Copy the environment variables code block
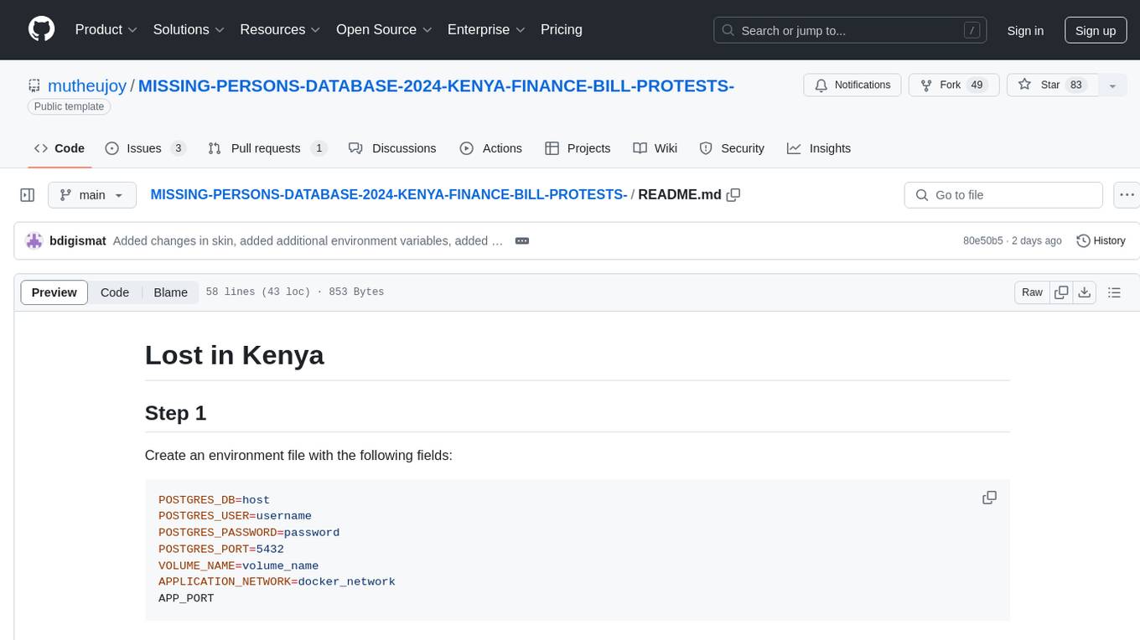Screen dimensions: 1140x640 coord(989,498)
